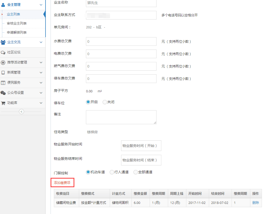Click the 储物间面积 table cell
The height and width of the screenshot is (214, 267).
click(120, 203)
